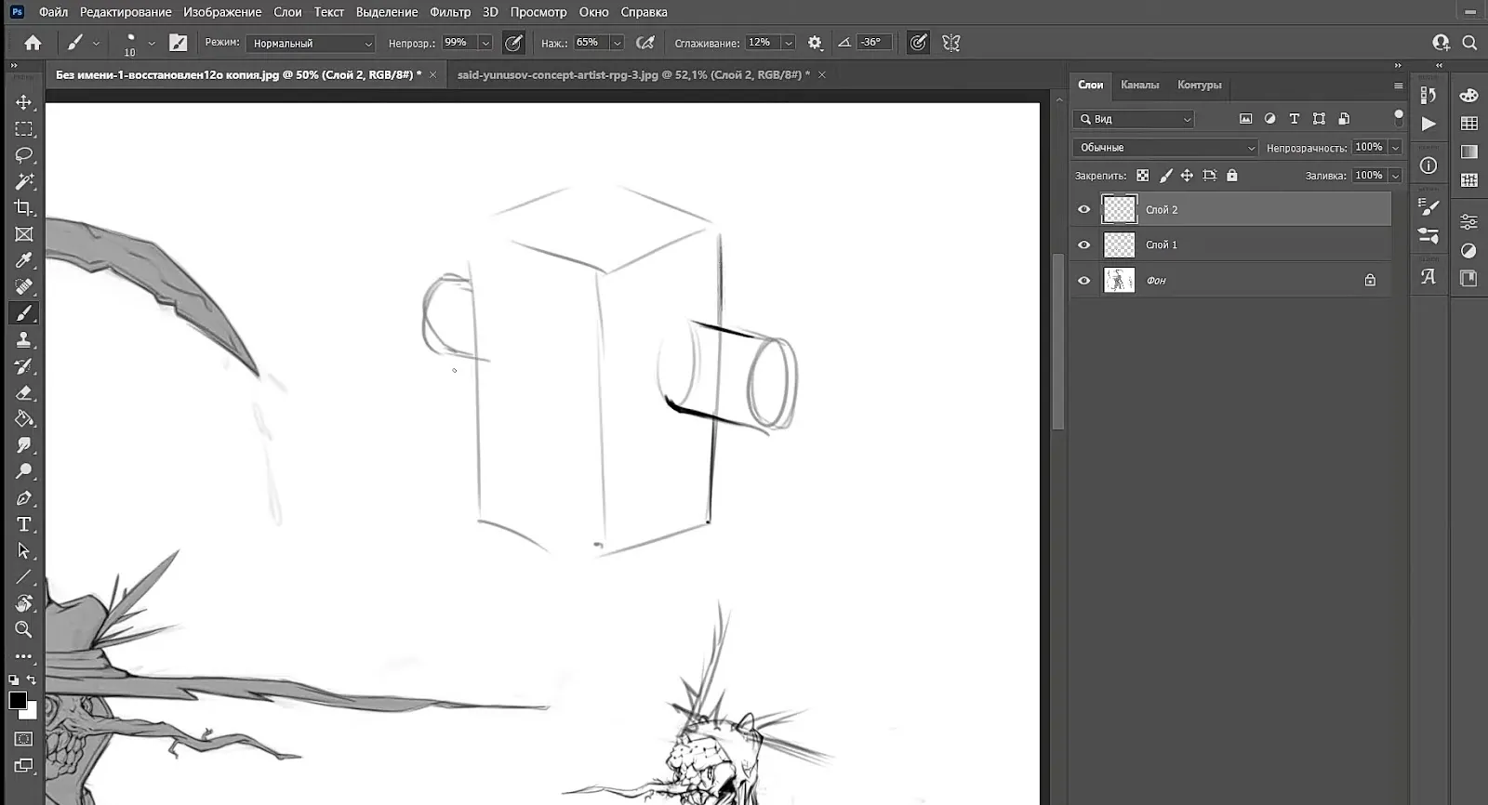Switch to said-yunusov-concept-artist-rpg-3.jpg document tab
This screenshot has height=805, width=1488.
pyautogui.click(x=633, y=74)
